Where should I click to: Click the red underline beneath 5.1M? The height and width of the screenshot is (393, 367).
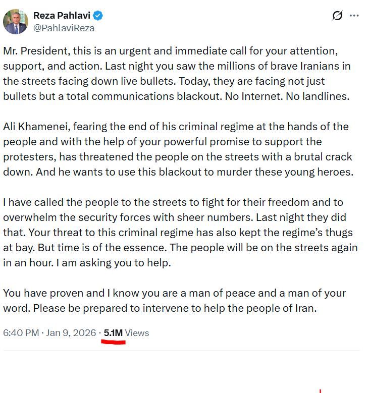pos(113,343)
